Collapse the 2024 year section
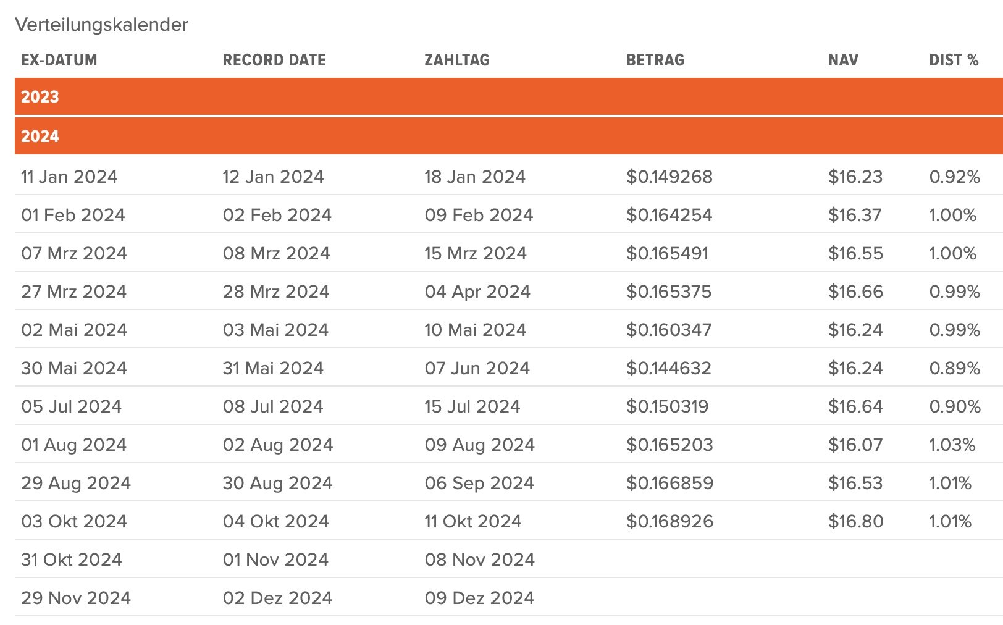The image size is (1003, 625). [41, 136]
